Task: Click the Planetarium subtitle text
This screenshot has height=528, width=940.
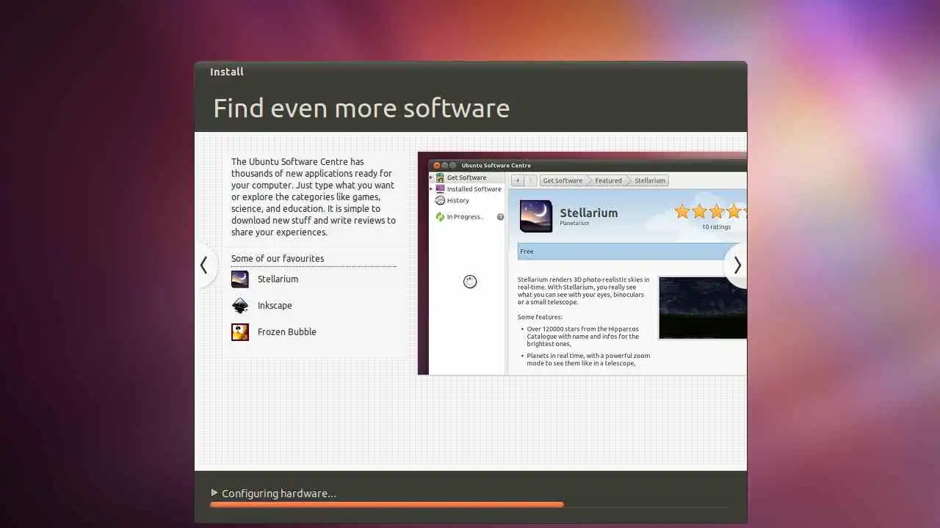Action: [x=574, y=223]
